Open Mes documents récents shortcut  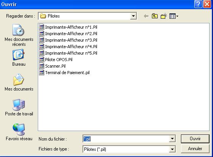tap(19, 35)
